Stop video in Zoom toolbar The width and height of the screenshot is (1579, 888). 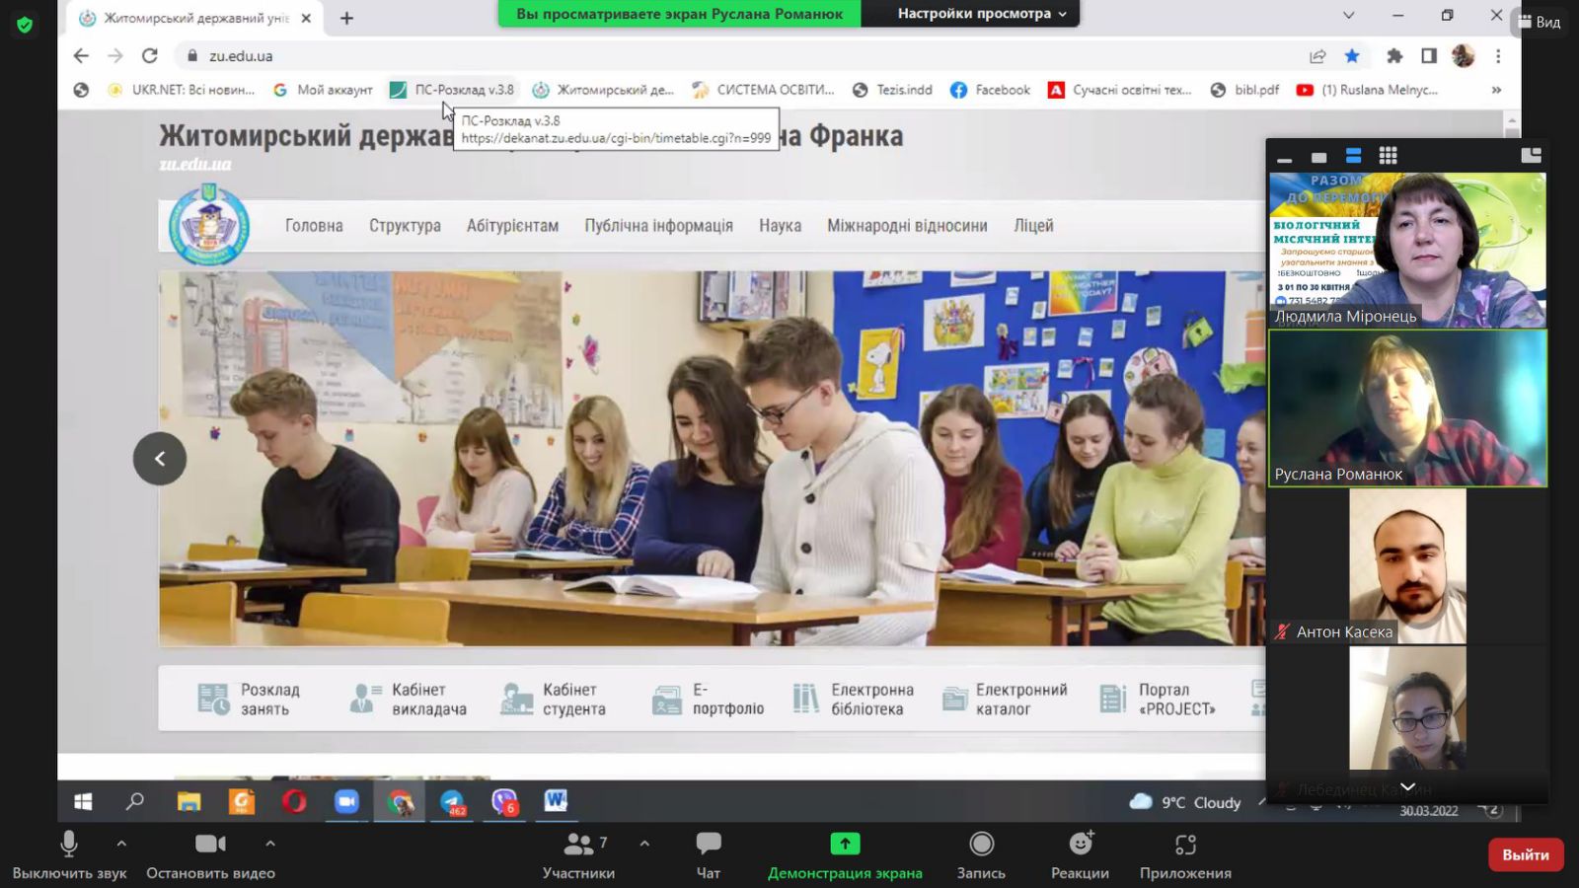point(210,854)
